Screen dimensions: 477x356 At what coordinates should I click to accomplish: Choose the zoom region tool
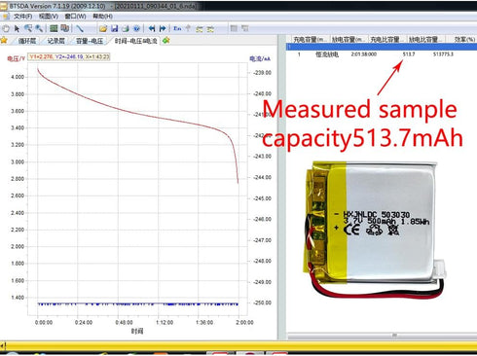(28, 28)
